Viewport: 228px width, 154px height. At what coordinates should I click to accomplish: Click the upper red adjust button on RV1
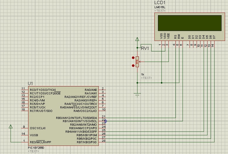point(133,58)
